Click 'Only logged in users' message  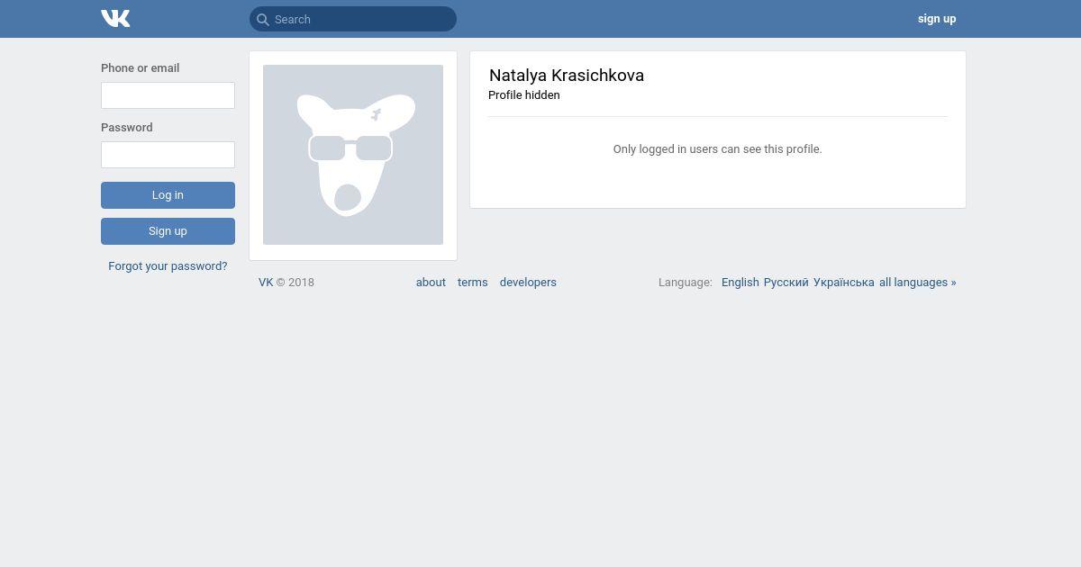pos(718,149)
